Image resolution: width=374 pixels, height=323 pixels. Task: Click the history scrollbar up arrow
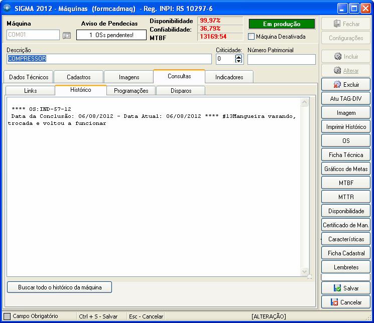(x=305, y=102)
